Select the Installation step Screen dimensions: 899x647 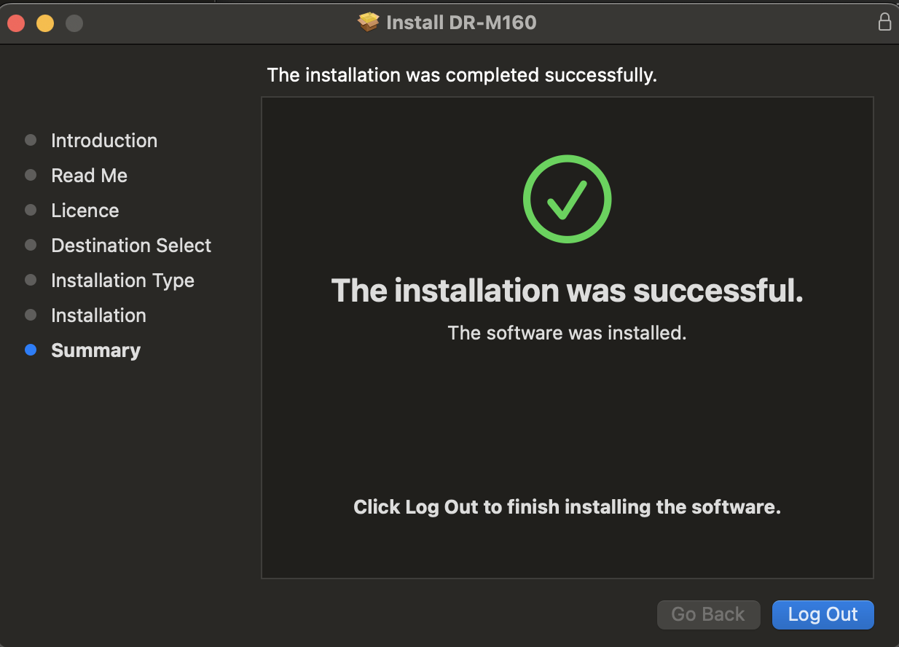[x=98, y=315]
